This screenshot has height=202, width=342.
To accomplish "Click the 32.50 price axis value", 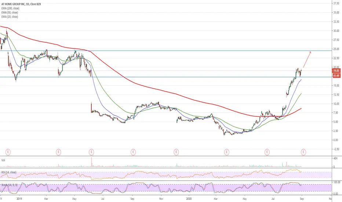I will 336,22.
